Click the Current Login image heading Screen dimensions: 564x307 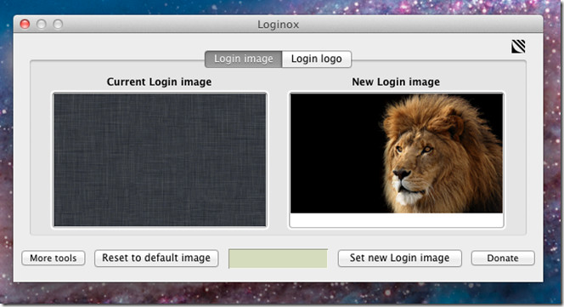coord(160,82)
